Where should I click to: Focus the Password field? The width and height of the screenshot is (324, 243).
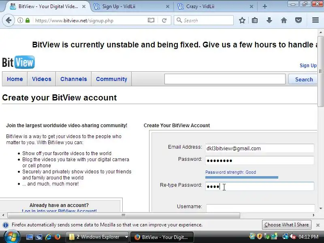260,160
